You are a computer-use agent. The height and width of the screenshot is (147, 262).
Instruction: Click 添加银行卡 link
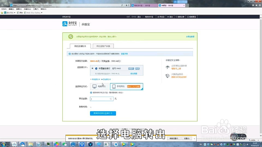pos(106,79)
